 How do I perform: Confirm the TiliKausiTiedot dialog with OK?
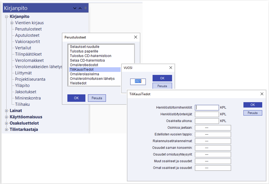tap(252, 105)
